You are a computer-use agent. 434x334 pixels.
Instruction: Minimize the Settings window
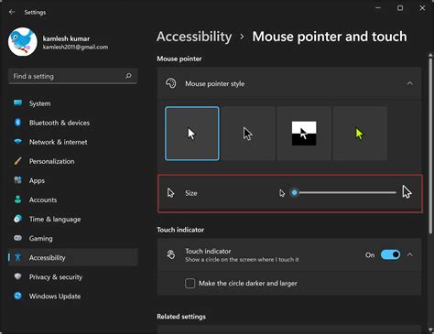tap(378, 8)
